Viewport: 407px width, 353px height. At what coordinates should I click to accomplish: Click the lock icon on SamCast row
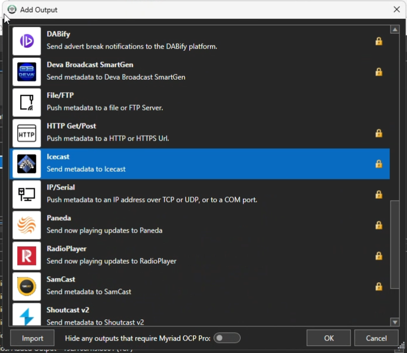(379, 286)
